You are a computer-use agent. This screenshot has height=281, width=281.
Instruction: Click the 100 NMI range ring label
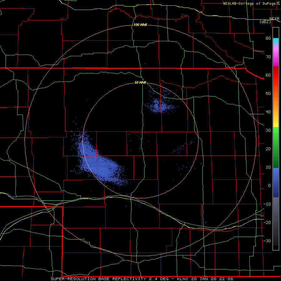(140, 25)
